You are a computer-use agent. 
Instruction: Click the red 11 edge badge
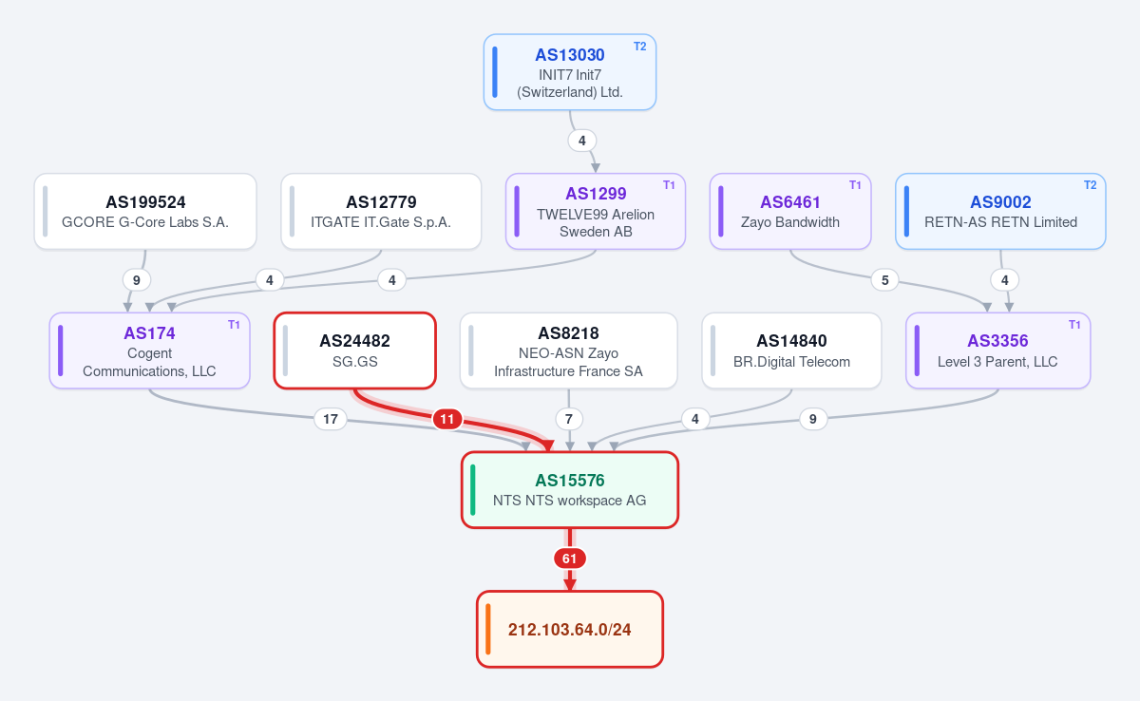point(447,419)
